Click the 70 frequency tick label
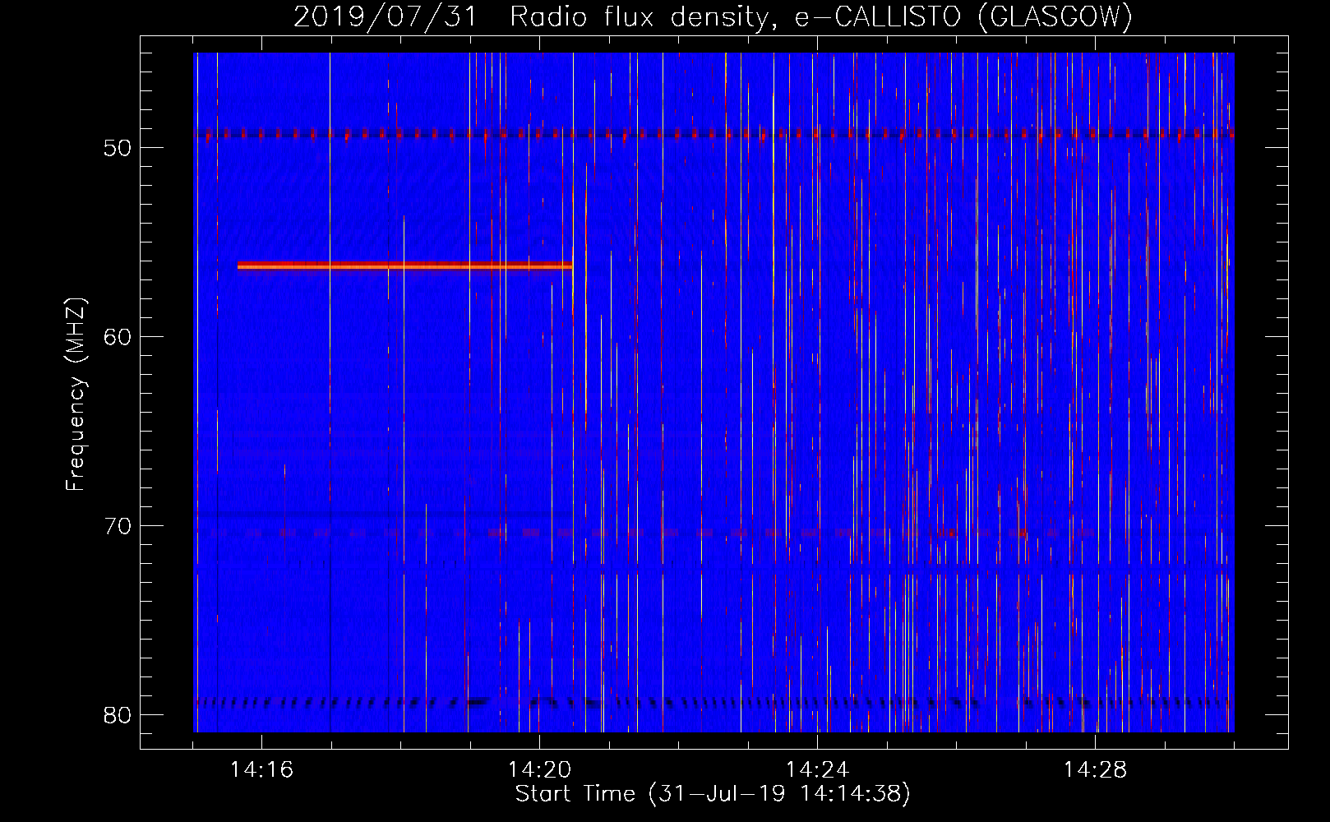 point(118,526)
